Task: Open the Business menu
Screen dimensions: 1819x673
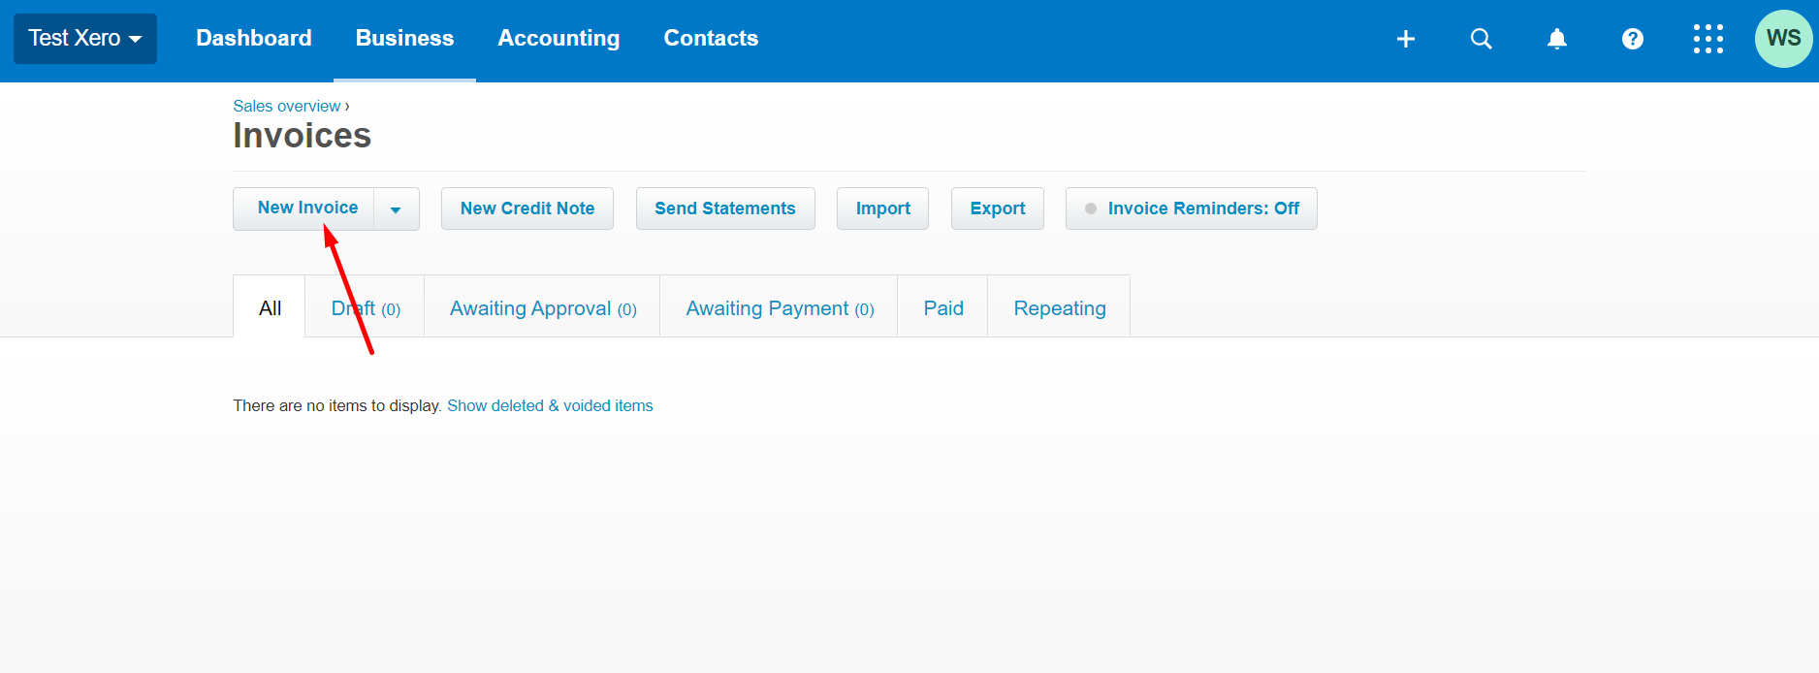Action: tap(404, 39)
